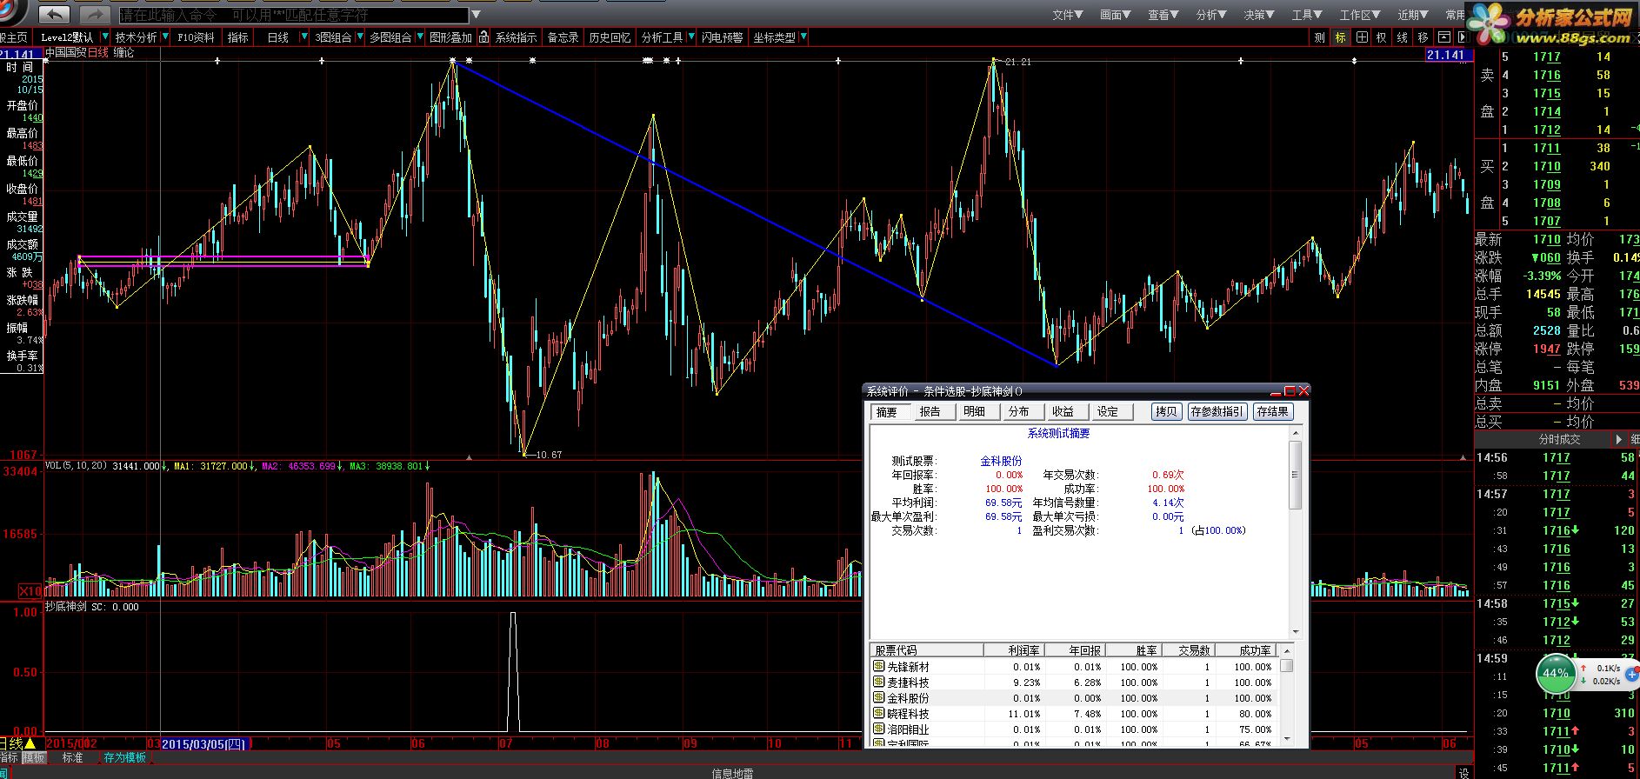Click the 麦捷科技 row stock icon
This screenshot has width=1640, height=779.
click(x=878, y=682)
